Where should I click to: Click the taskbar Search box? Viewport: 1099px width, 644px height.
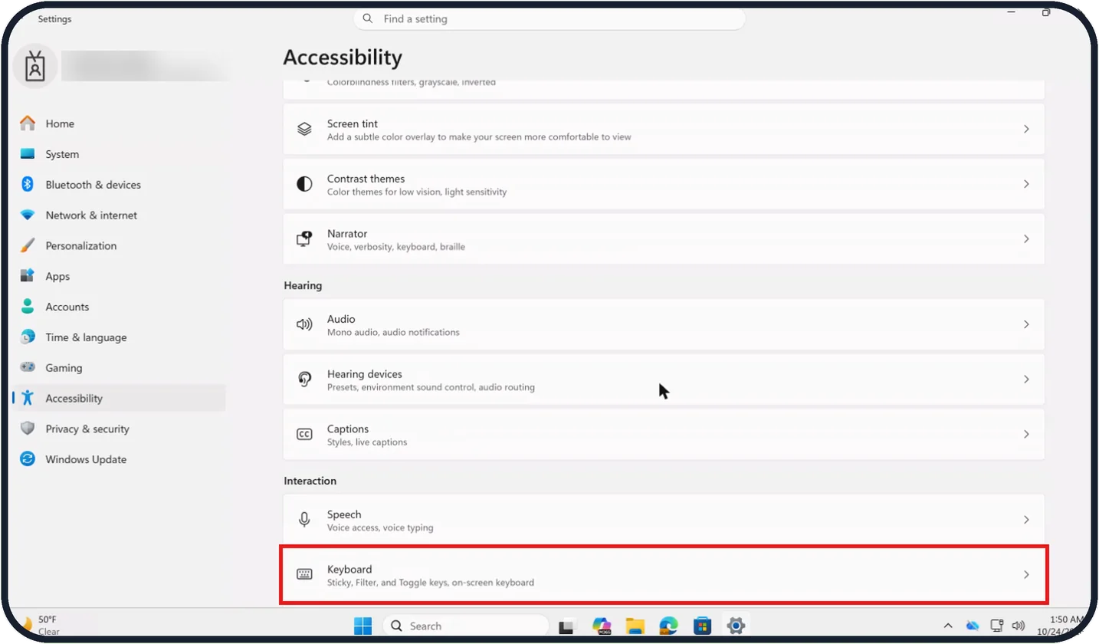(x=465, y=626)
